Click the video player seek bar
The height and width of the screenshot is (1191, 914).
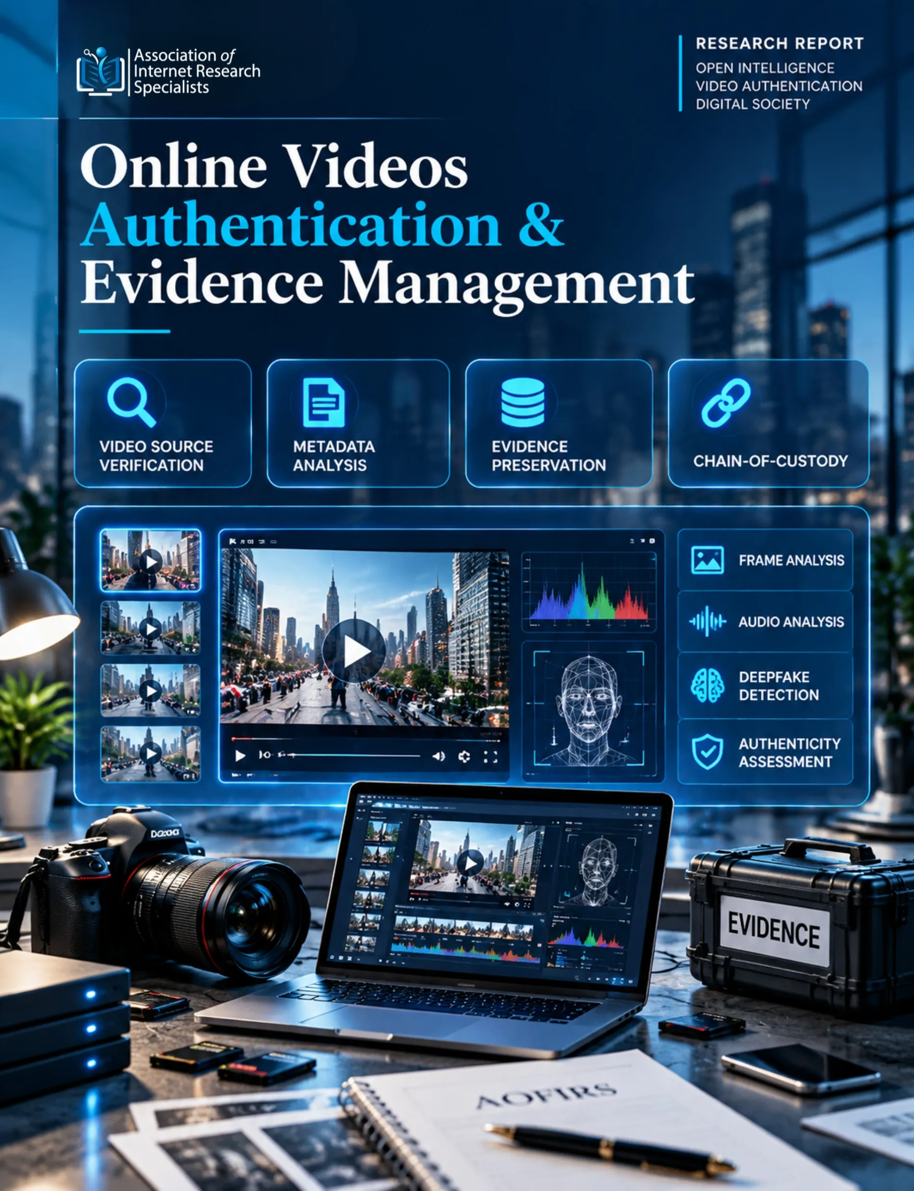[x=354, y=755]
